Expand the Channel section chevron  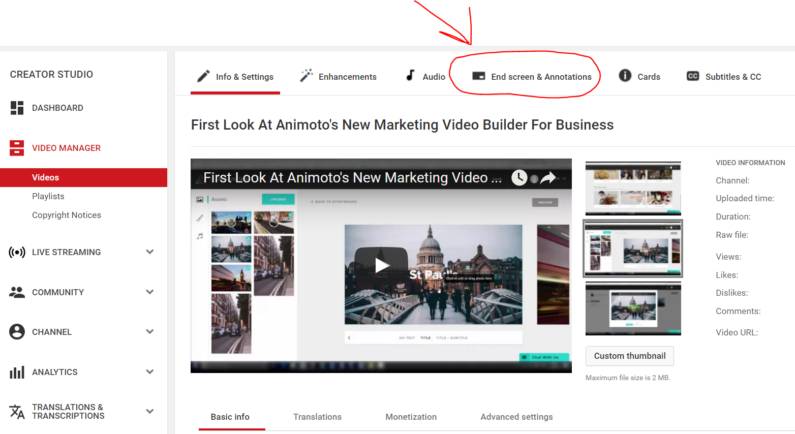click(x=150, y=332)
